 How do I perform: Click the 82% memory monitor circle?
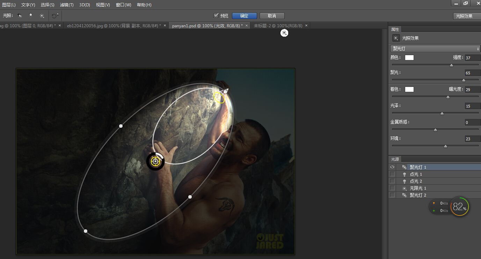[x=460, y=207]
